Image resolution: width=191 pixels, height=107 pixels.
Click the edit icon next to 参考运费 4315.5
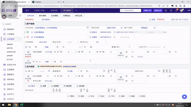click(51, 81)
